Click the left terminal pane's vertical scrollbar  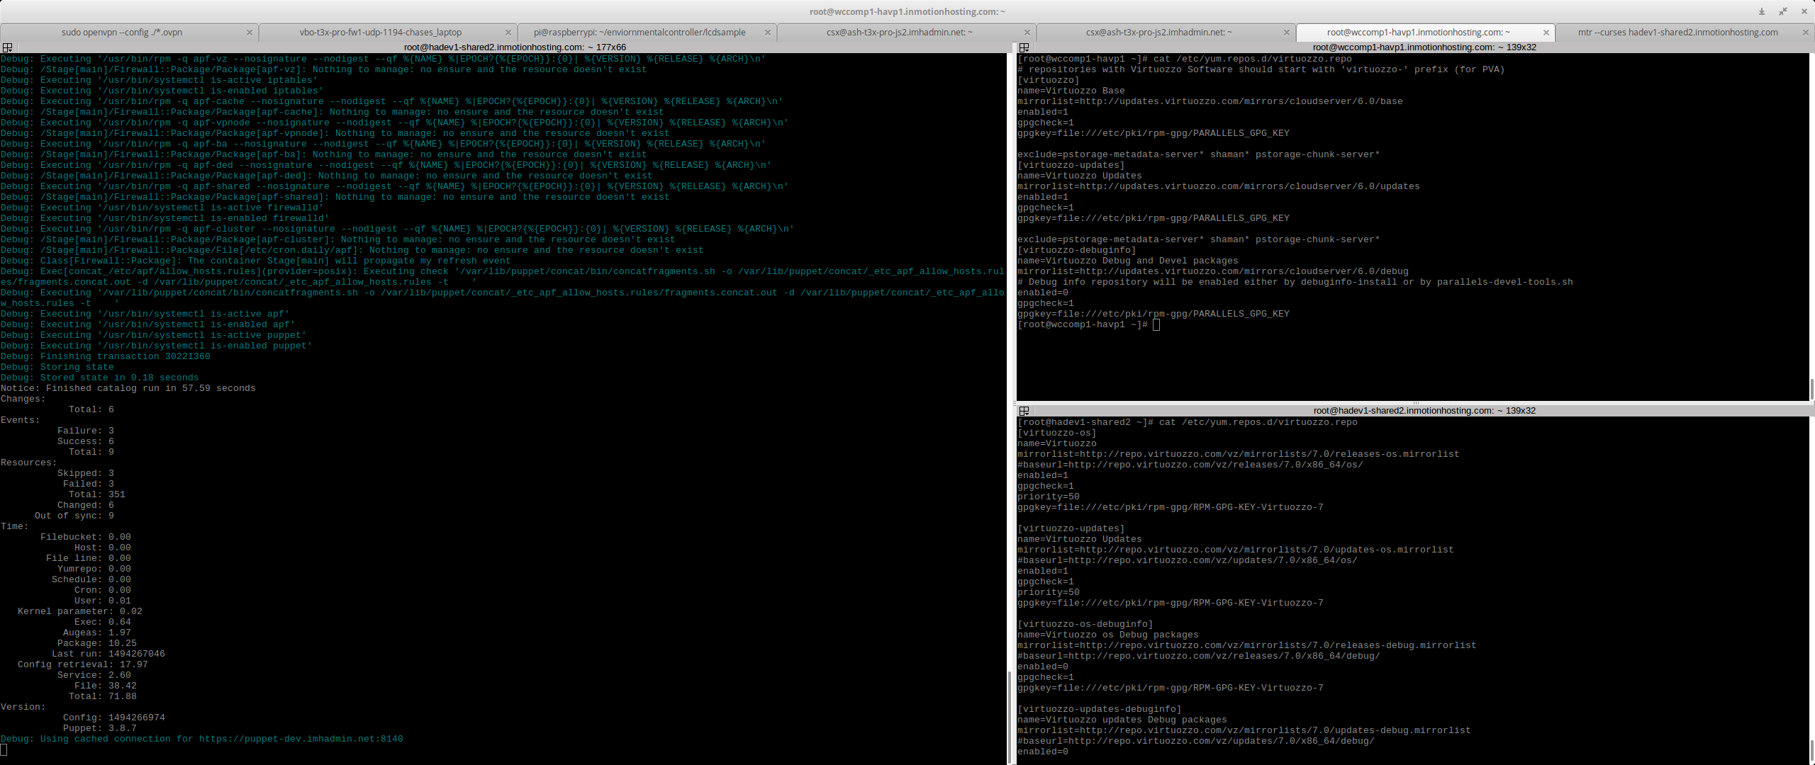coord(1008,715)
